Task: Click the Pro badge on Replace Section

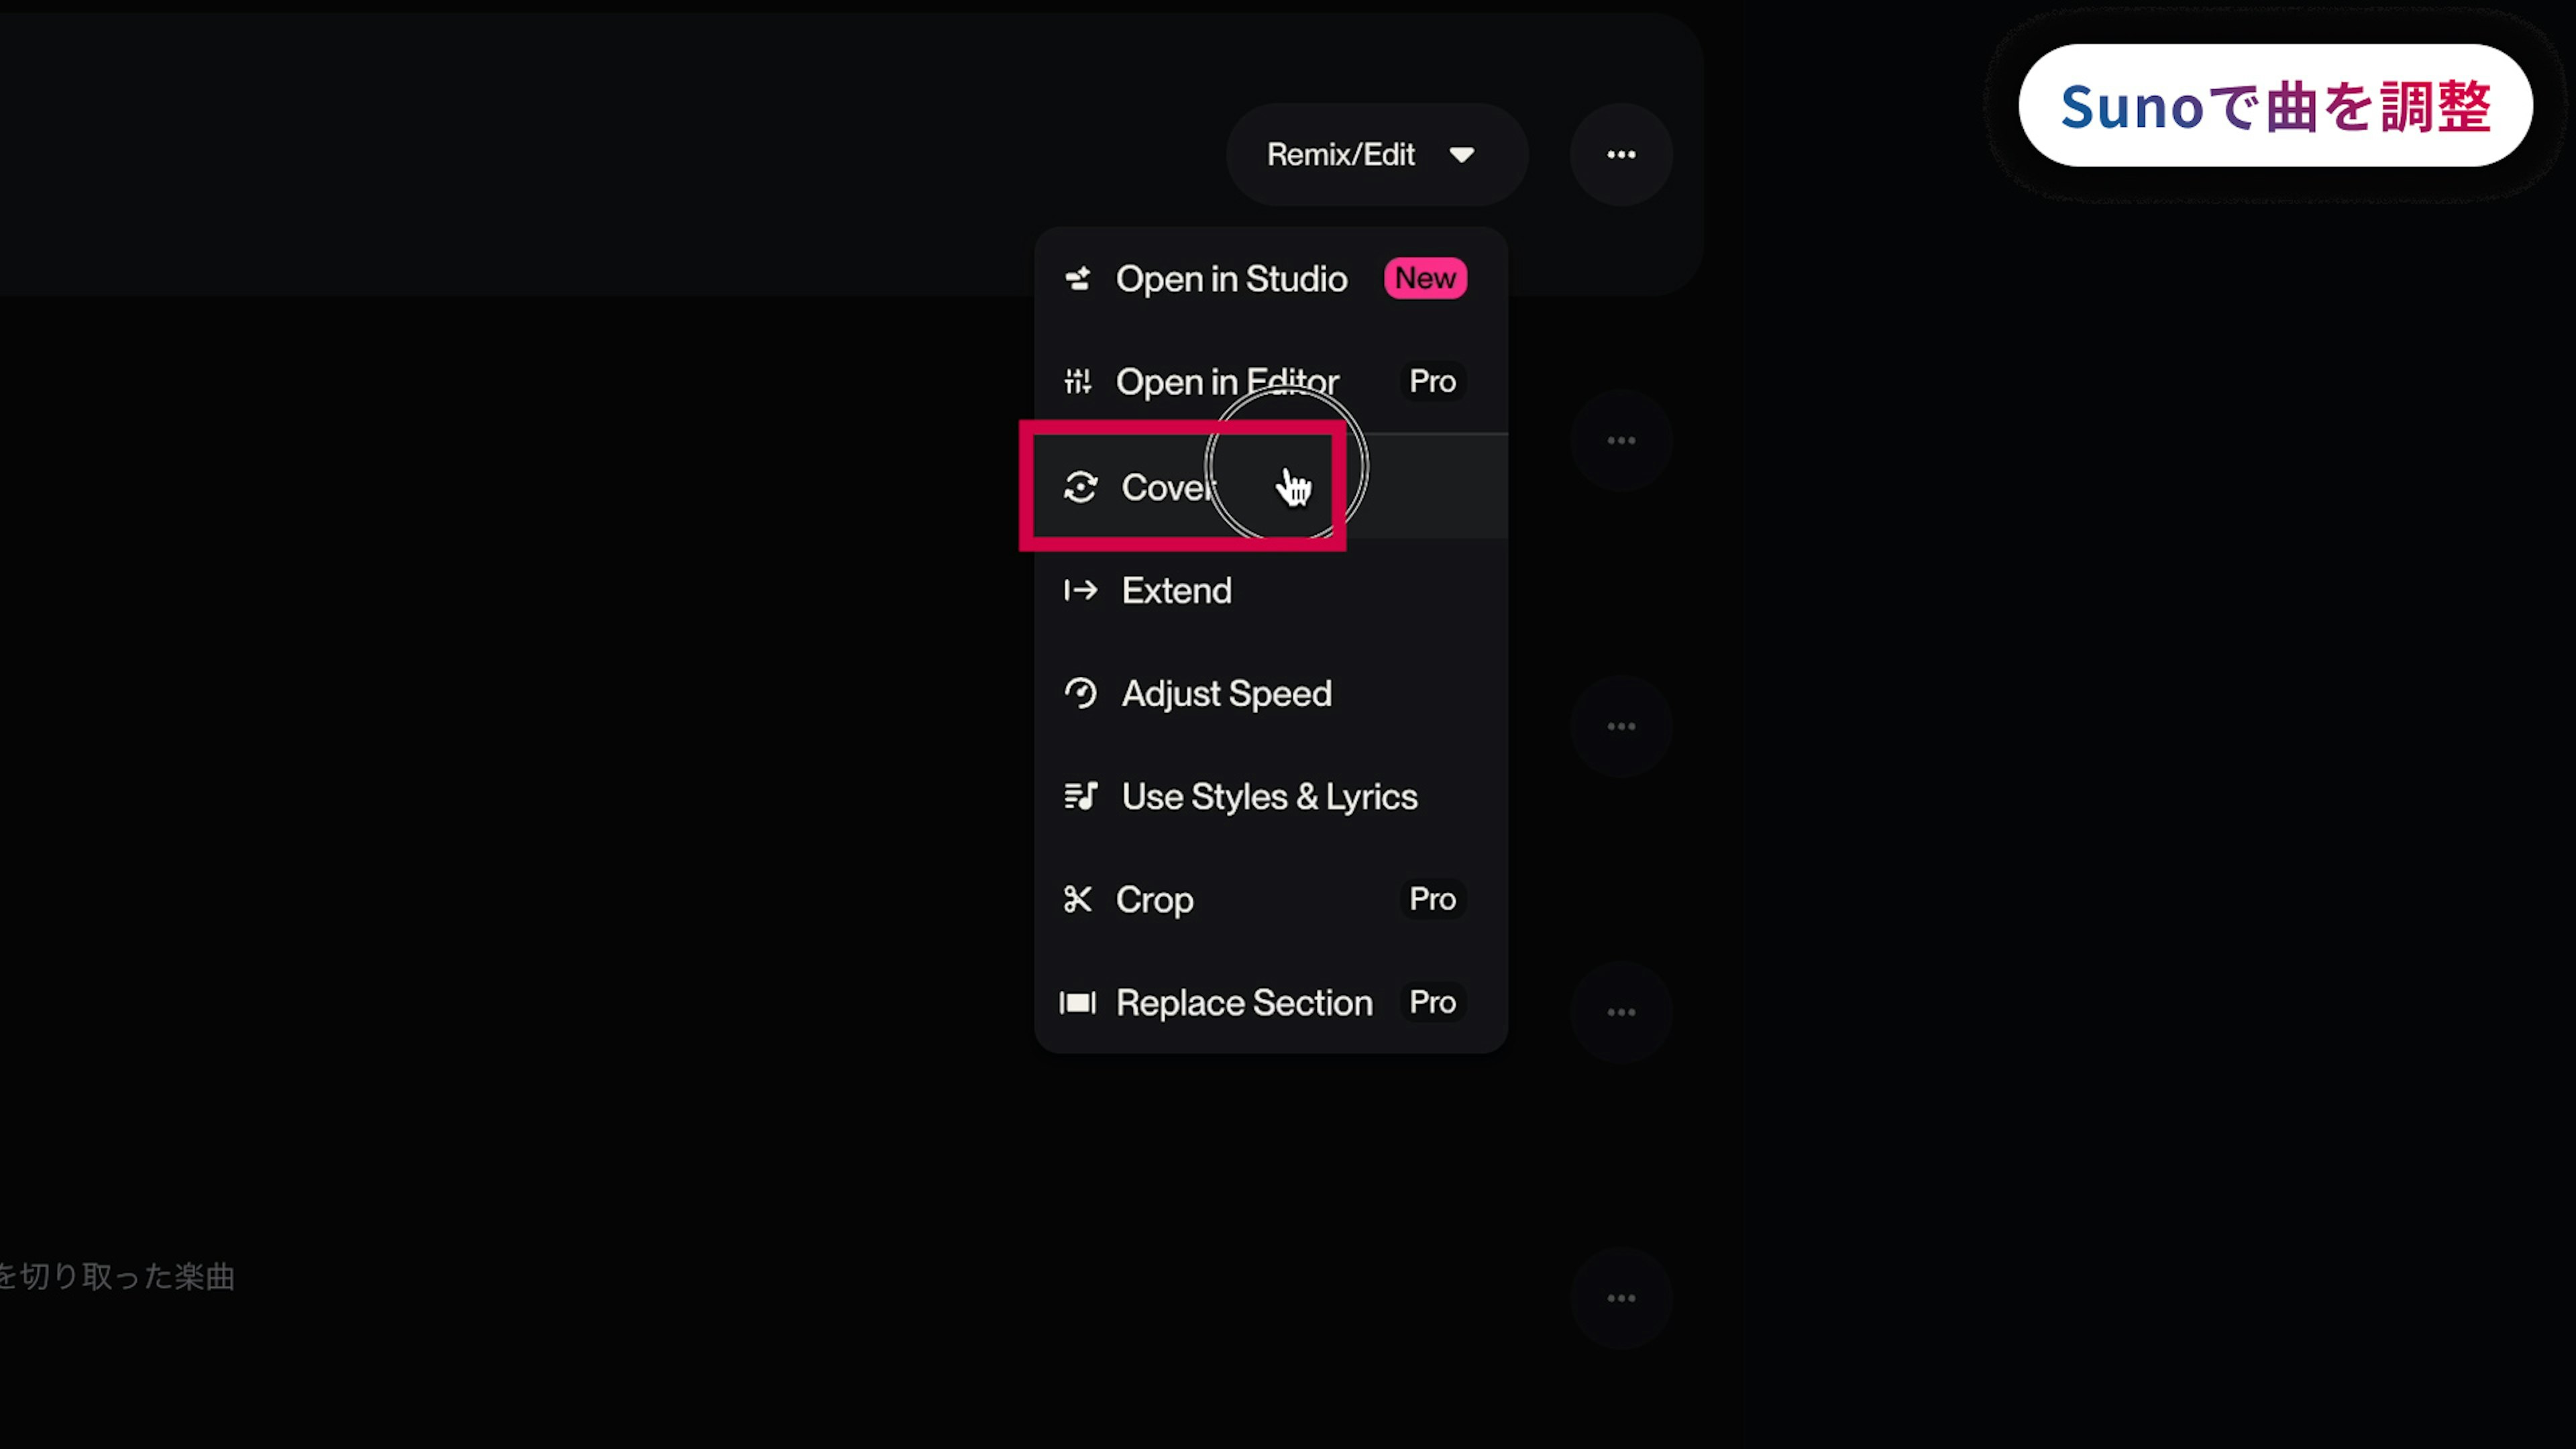Action: point(1432,1002)
